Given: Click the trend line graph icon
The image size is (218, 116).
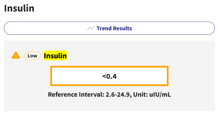Looking at the screenshot, I should [91, 28].
